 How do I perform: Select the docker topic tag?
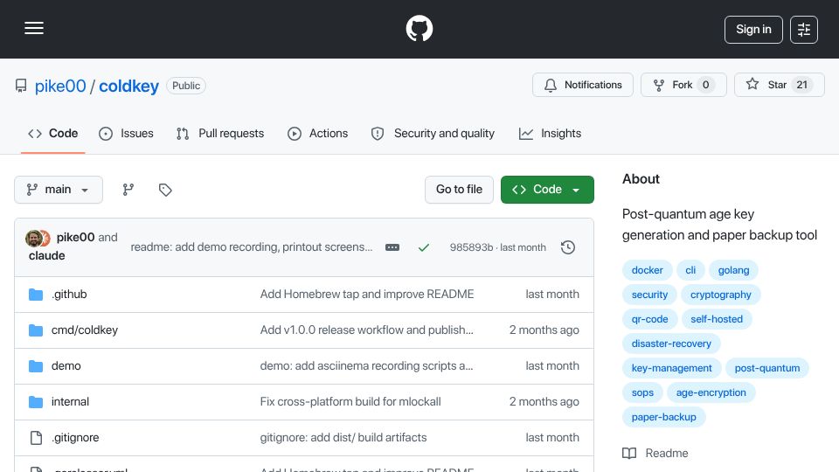point(647,270)
